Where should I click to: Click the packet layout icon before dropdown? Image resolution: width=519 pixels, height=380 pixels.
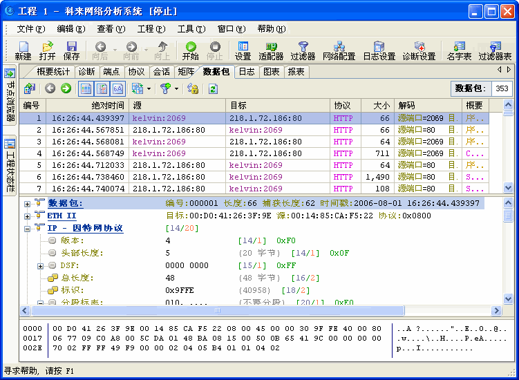click(138, 88)
